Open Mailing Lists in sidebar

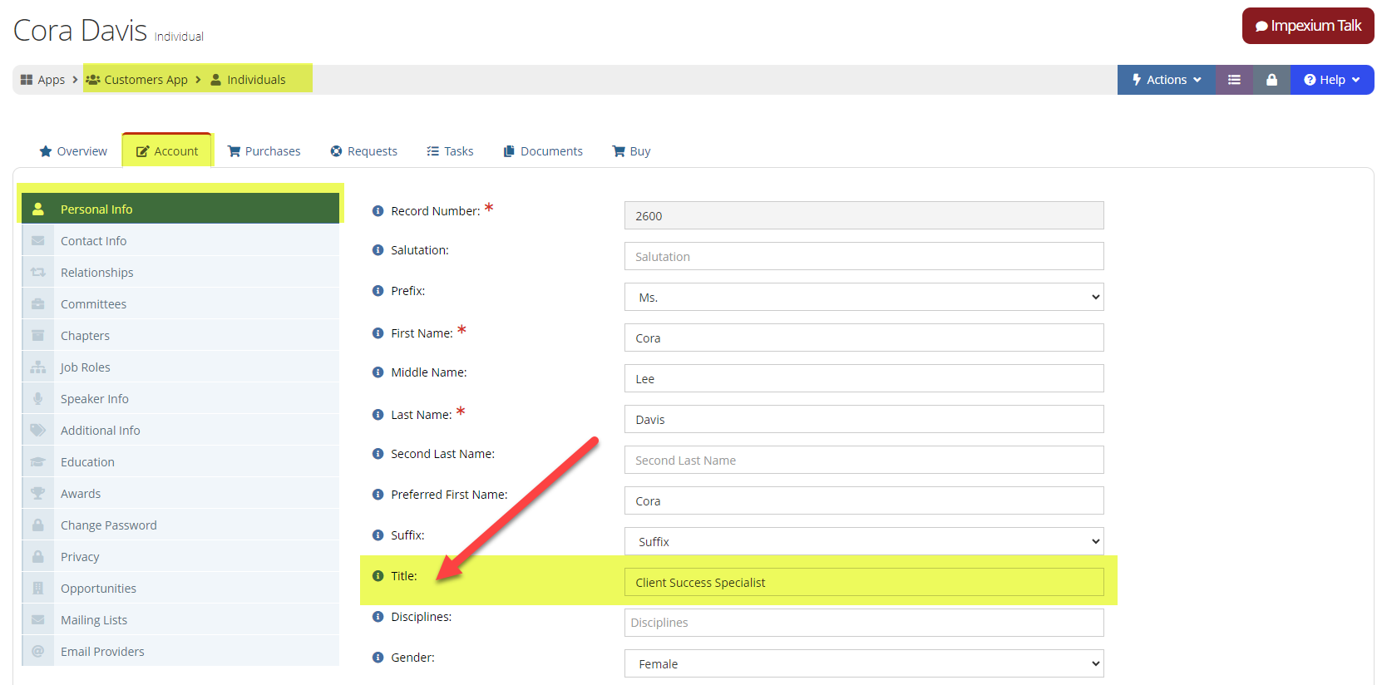(180, 620)
